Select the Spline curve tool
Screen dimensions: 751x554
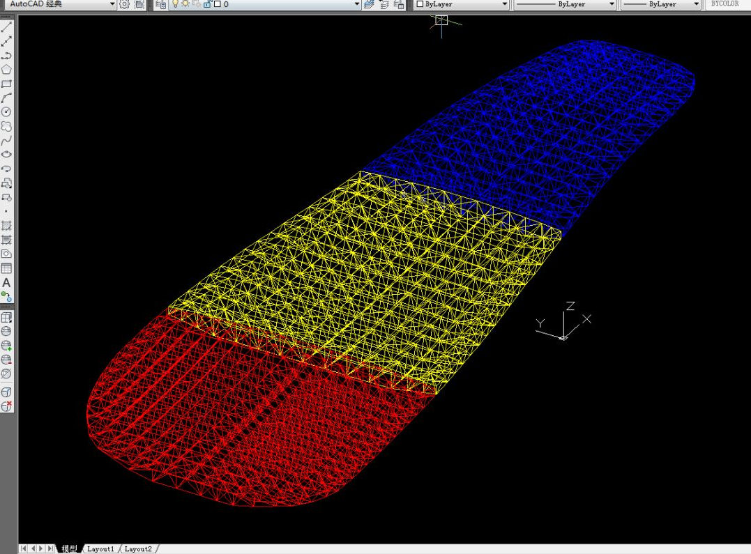point(6,140)
